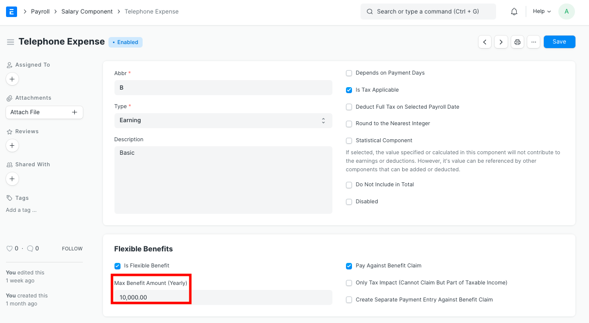Open the more options (...) menu

pyautogui.click(x=533, y=42)
